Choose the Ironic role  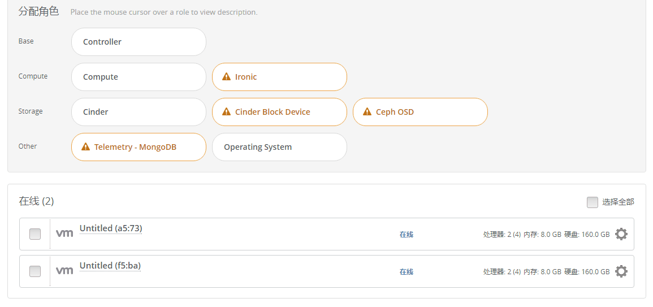(x=279, y=77)
